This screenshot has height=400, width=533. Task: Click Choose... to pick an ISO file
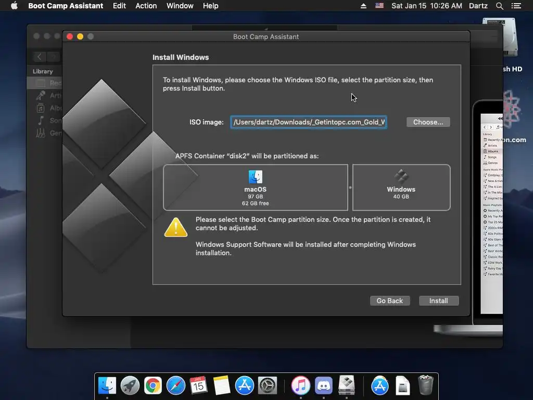tap(428, 122)
